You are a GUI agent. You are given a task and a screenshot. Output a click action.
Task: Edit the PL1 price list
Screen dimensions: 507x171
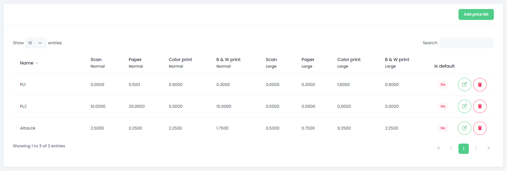pyautogui.click(x=464, y=84)
